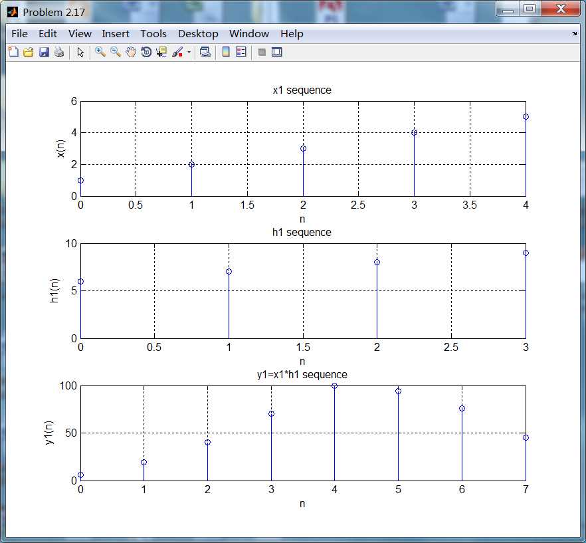Click the dock figure arrow at menu bar right
Image resolution: width=586 pixels, height=543 pixels.
[x=575, y=34]
